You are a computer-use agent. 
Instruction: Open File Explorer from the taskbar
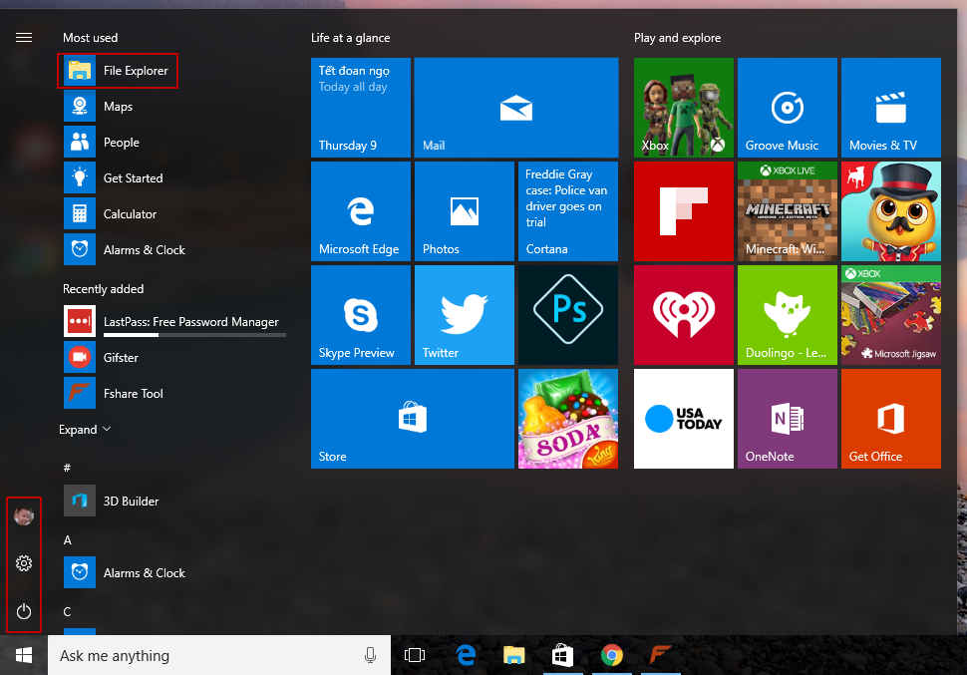(513, 655)
